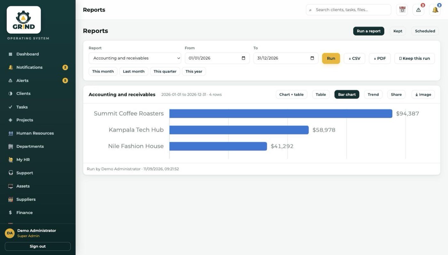Click the Suppliers factory icon
Image resolution: width=448 pixels, height=255 pixels.
click(x=11, y=199)
